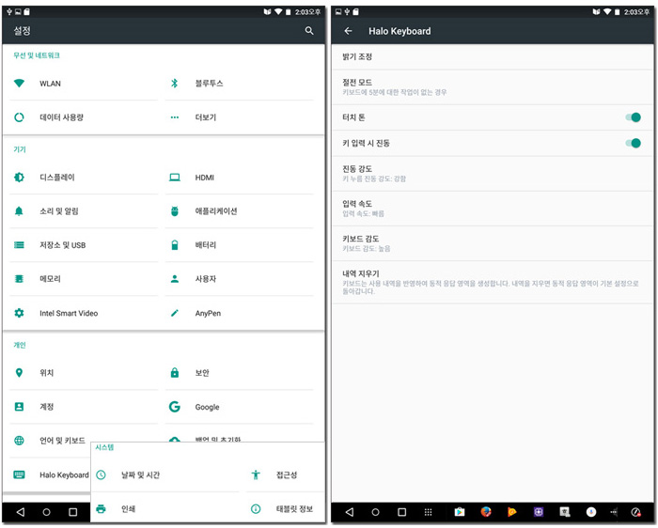Launch Google Play Store from taskbar

click(x=460, y=512)
